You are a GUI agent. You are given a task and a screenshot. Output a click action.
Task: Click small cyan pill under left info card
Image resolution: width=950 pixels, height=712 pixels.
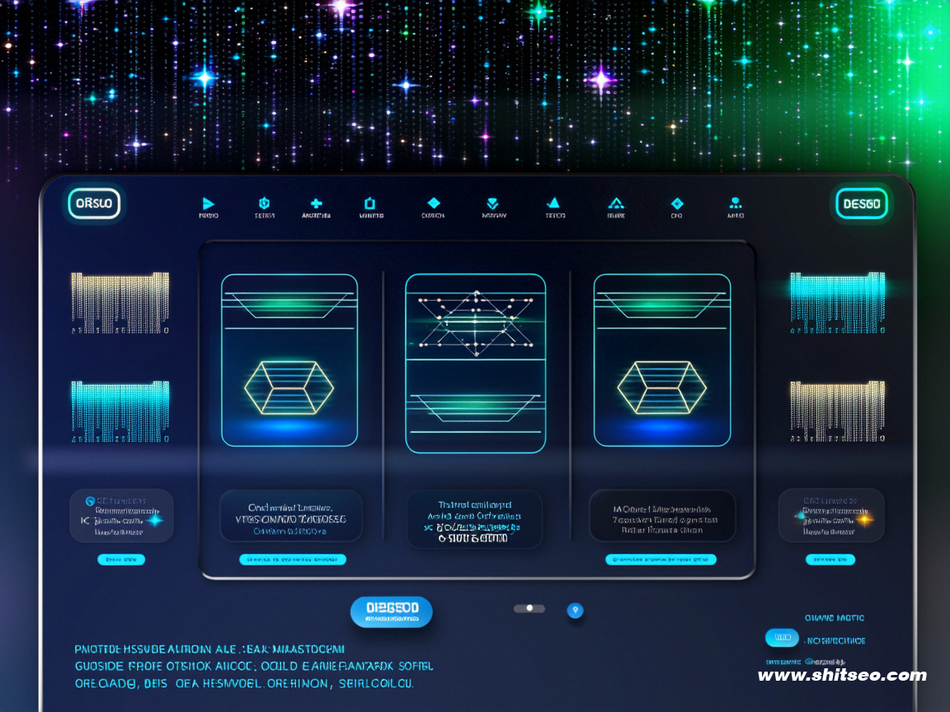pyautogui.click(x=121, y=560)
